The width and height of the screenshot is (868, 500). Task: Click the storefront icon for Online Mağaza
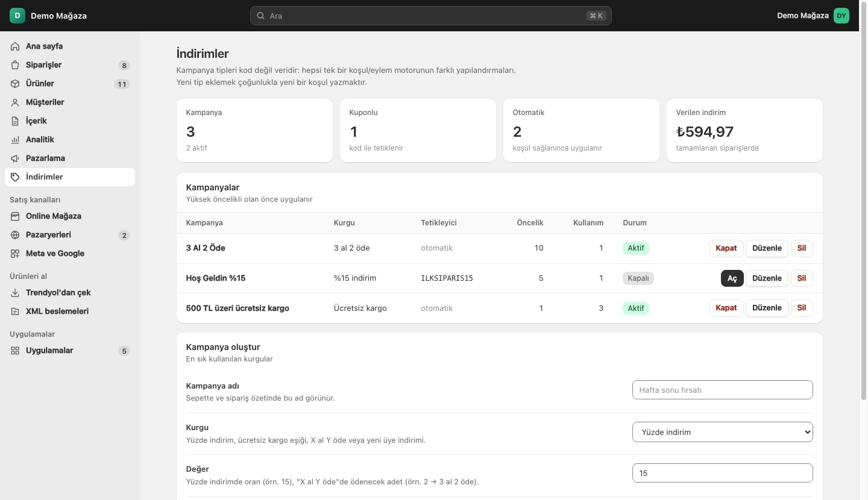(x=15, y=216)
